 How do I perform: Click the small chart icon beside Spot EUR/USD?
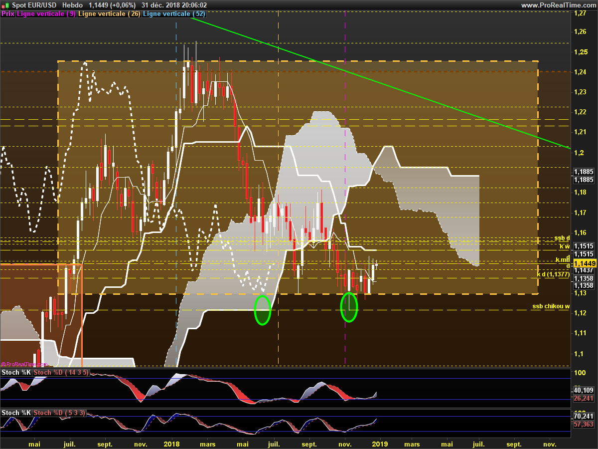(5, 5)
